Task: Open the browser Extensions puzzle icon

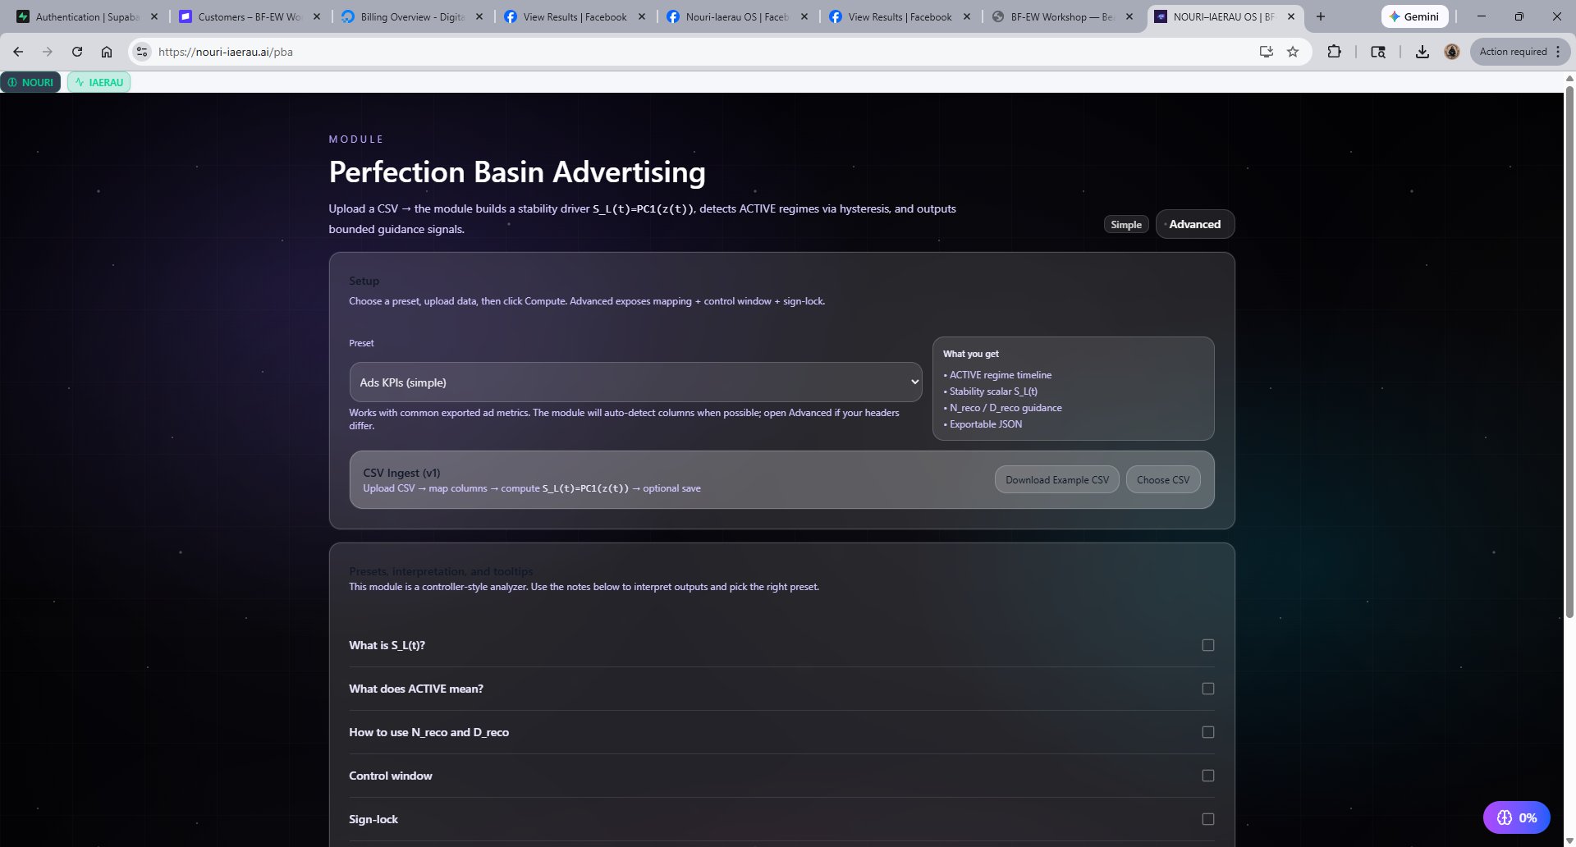Action: (x=1334, y=51)
